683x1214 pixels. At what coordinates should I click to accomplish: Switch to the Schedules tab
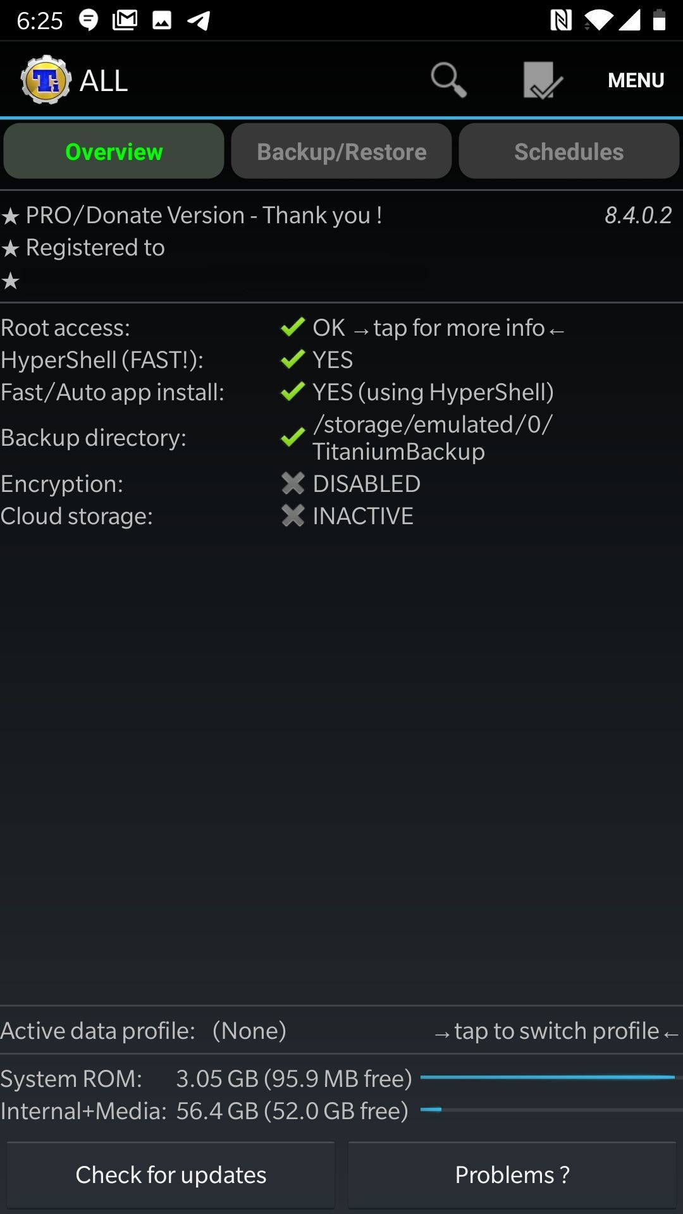(569, 150)
